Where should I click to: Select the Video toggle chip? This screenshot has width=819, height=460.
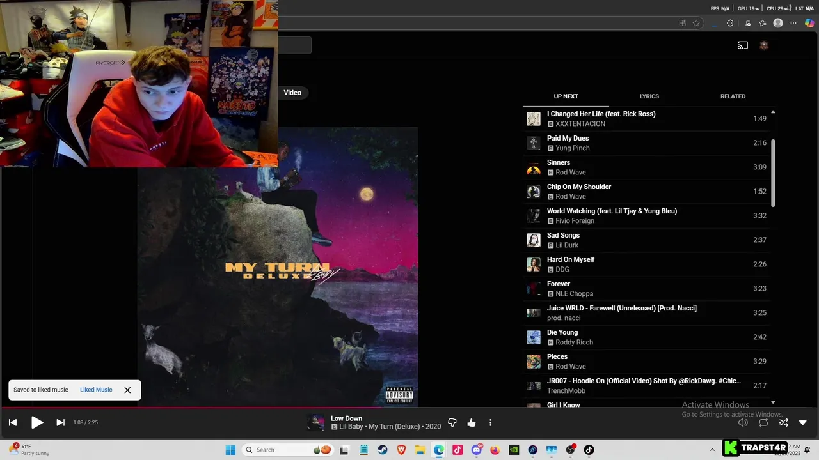[x=292, y=93]
